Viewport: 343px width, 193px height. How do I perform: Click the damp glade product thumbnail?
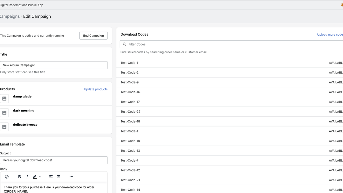(4, 99)
